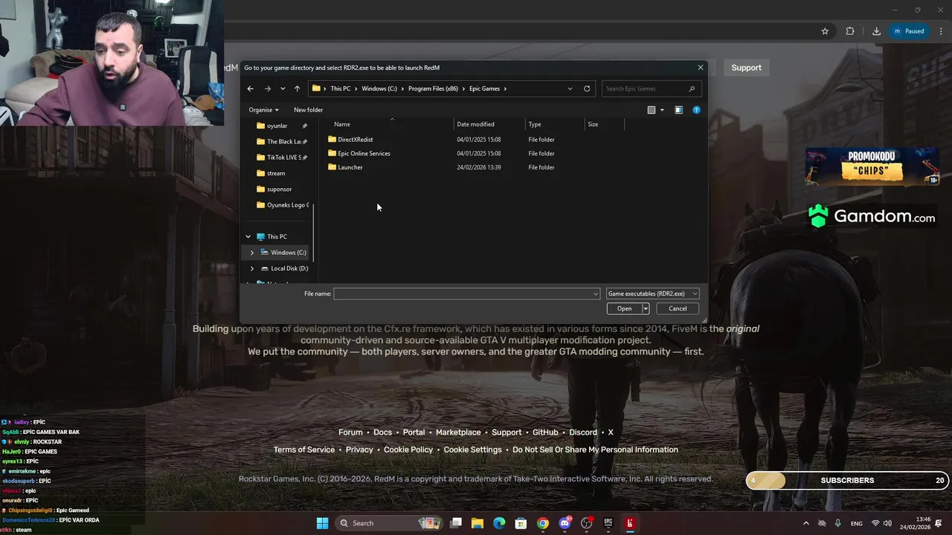Select the Launcher folder

click(x=350, y=167)
